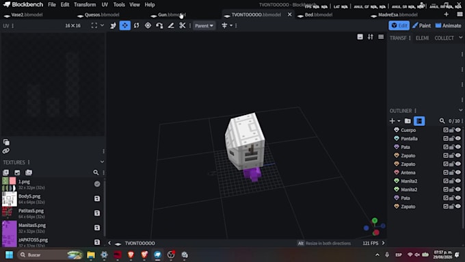The image size is (465, 262).
Task: Toggle visibility eye for Pantalla
Action: (458, 139)
